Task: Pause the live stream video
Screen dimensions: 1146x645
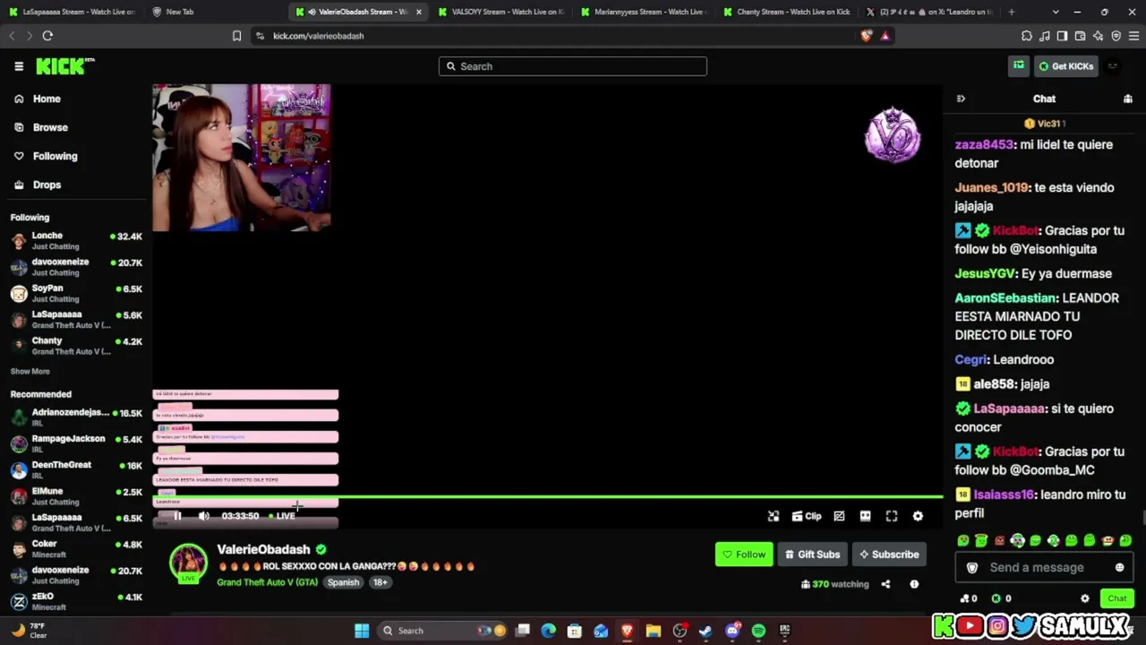Action: (177, 516)
